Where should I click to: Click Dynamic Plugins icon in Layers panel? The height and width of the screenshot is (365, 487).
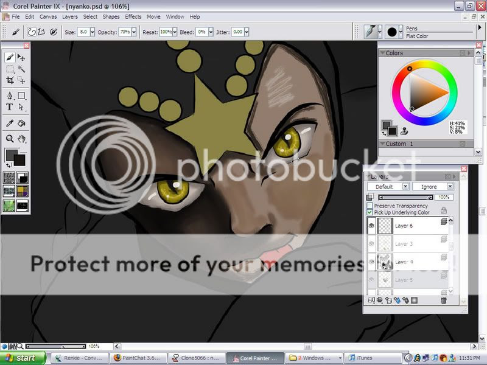point(379,300)
